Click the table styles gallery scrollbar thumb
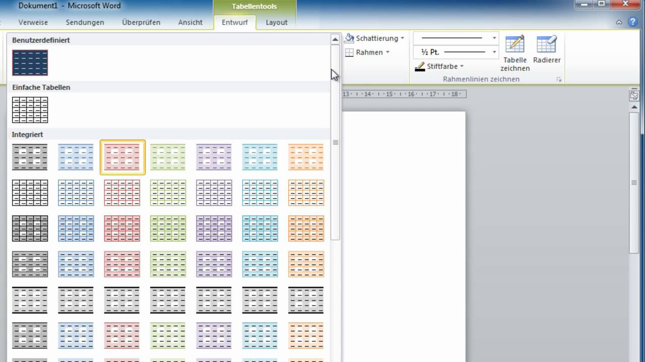Image resolution: width=645 pixels, height=362 pixels. coord(335,142)
